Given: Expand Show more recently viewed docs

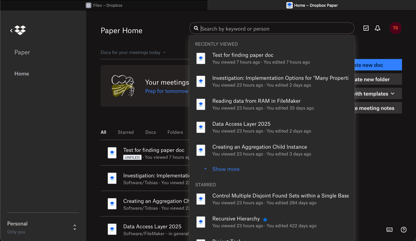Looking at the screenshot, I should (x=225, y=169).
